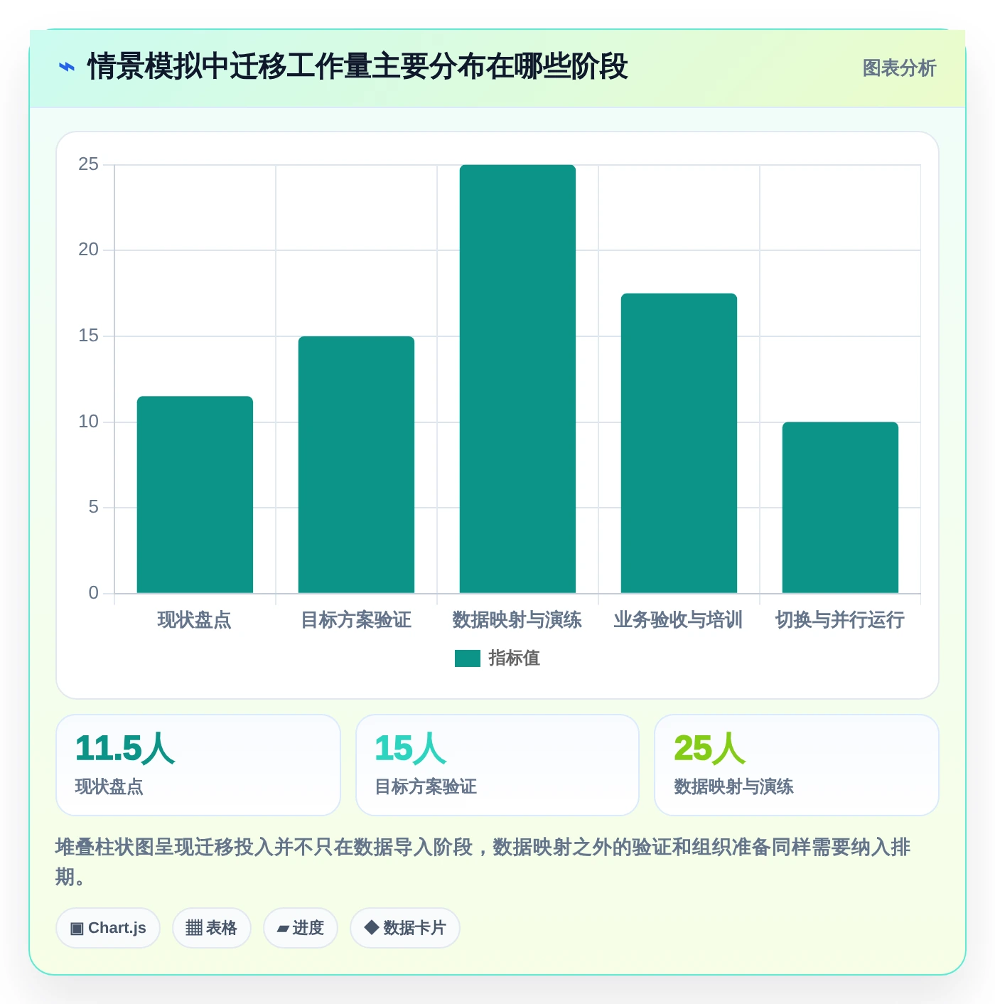Click the y-axis value 0
This screenshot has width=995, height=1004.
pyautogui.click(x=94, y=593)
